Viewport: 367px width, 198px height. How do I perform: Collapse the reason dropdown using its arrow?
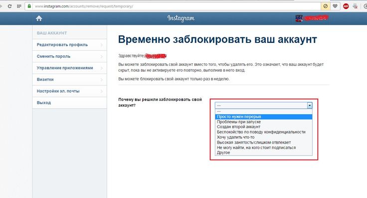(x=310, y=106)
